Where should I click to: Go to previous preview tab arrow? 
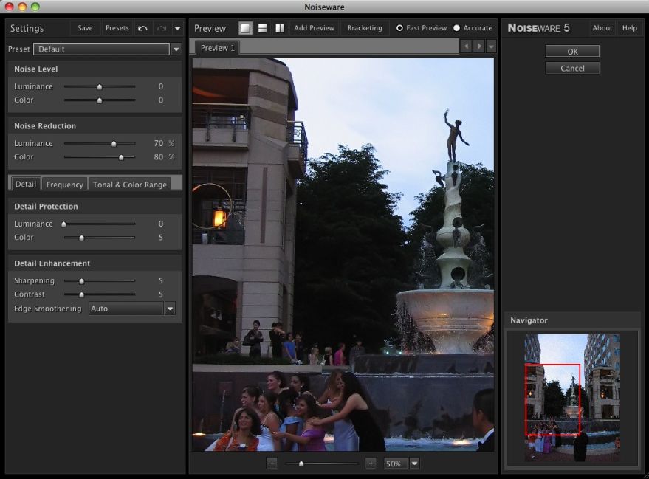465,46
